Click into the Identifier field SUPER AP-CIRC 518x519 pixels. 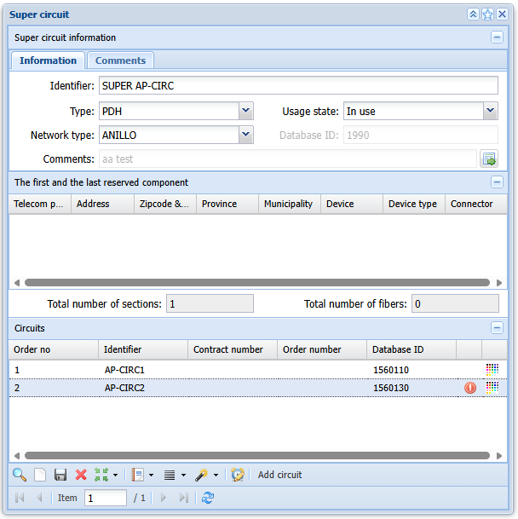click(x=298, y=85)
